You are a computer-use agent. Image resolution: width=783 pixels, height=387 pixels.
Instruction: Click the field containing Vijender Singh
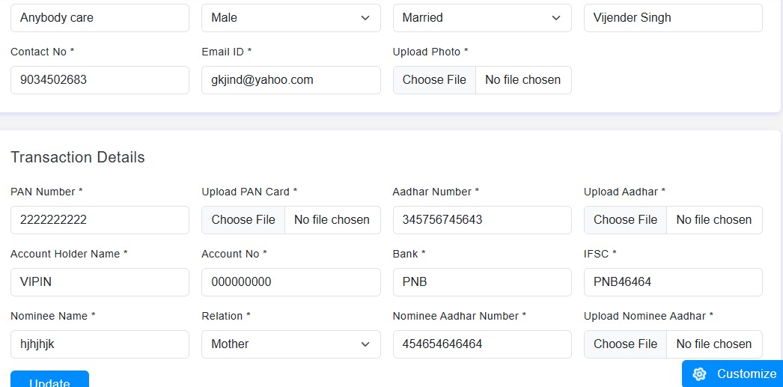(x=672, y=18)
